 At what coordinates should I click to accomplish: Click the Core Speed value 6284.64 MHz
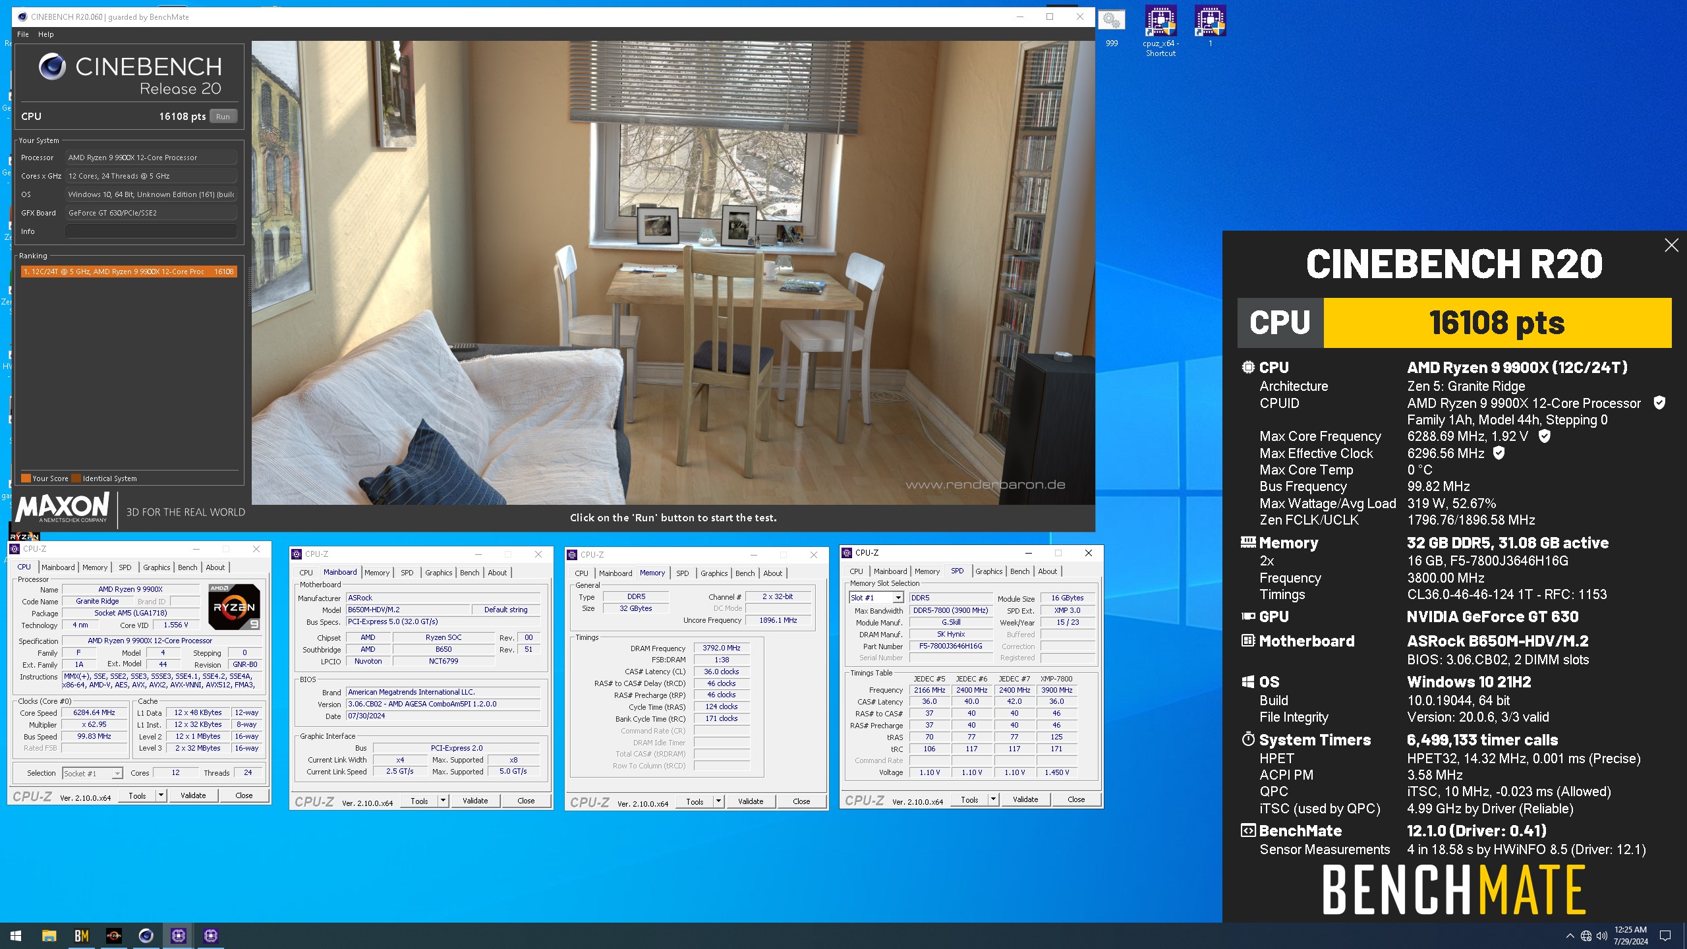click(x=94, y=712)
